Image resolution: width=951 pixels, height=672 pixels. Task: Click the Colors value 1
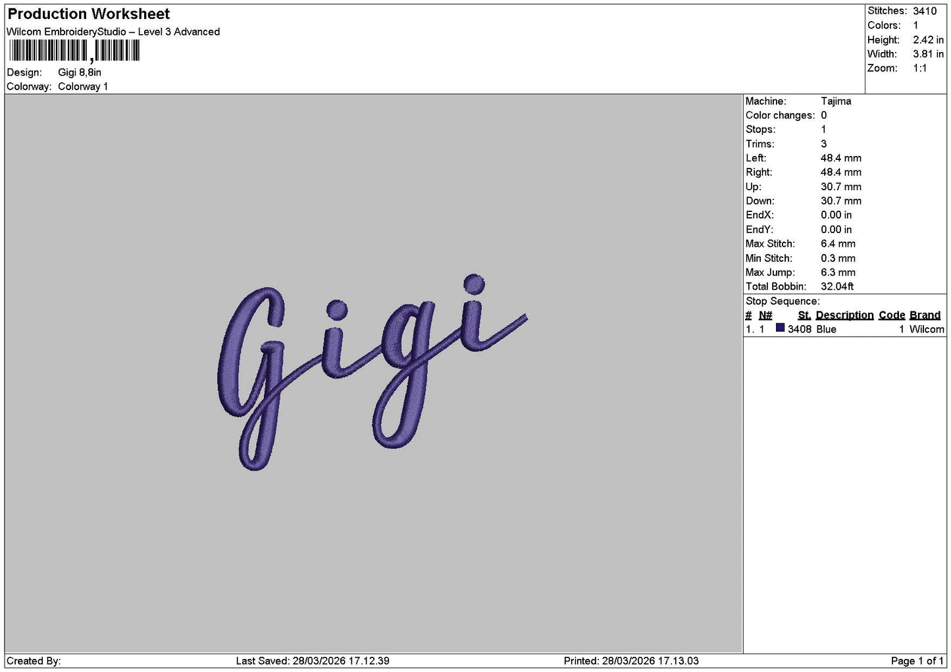pyautogui.click(x=915, y=25)
